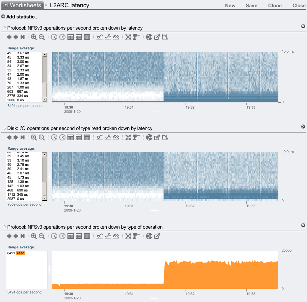Click the 8494 ops per second label
This screenshot has width=307, height=302.
click(x=24, y=106)
